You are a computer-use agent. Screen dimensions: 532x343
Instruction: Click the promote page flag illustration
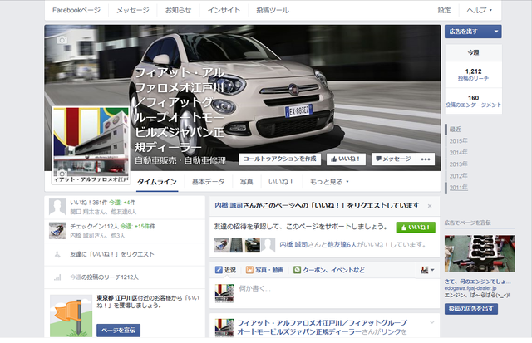coord(71,316)
